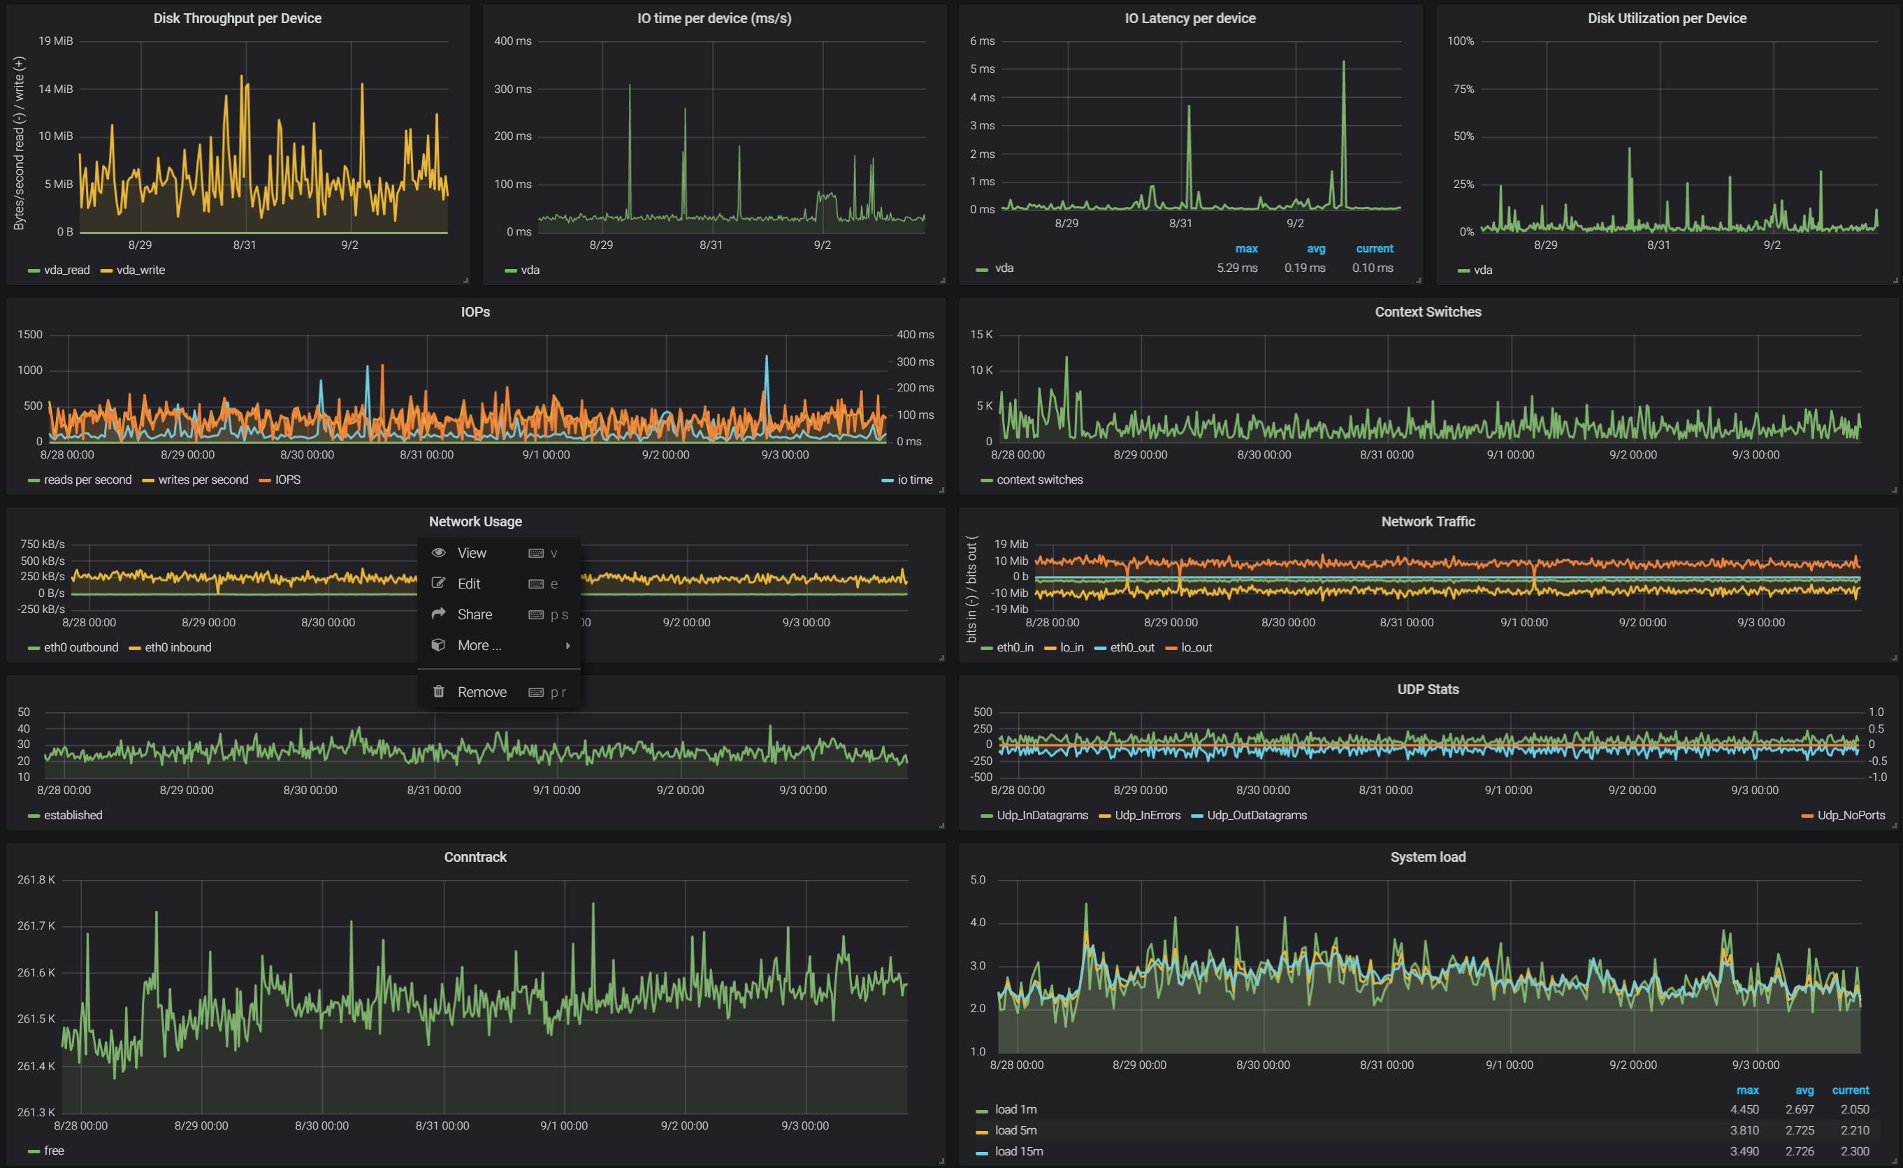
Task: Toggle eth0 inbound series in legend
Action: coord(178,647)
